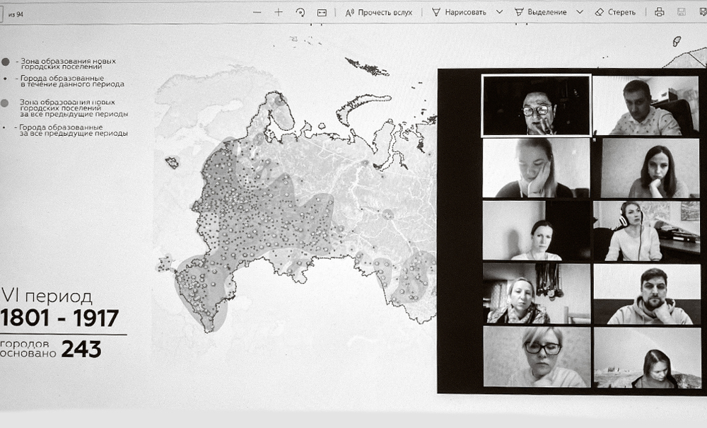This screenshot has width=707, height=428.
Task: Select the blonde woman with glasses video tile
Action: pos(536,356)
